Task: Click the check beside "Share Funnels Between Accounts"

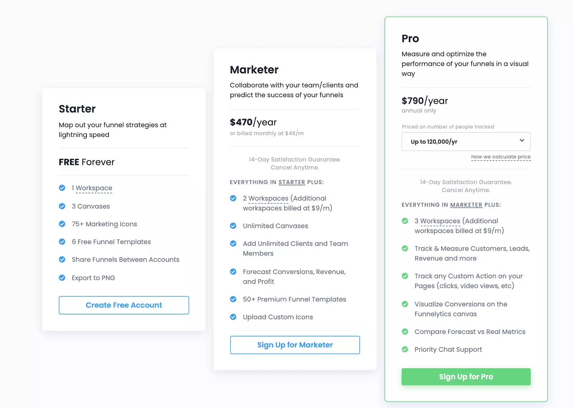Action: [x=62, y=259]
